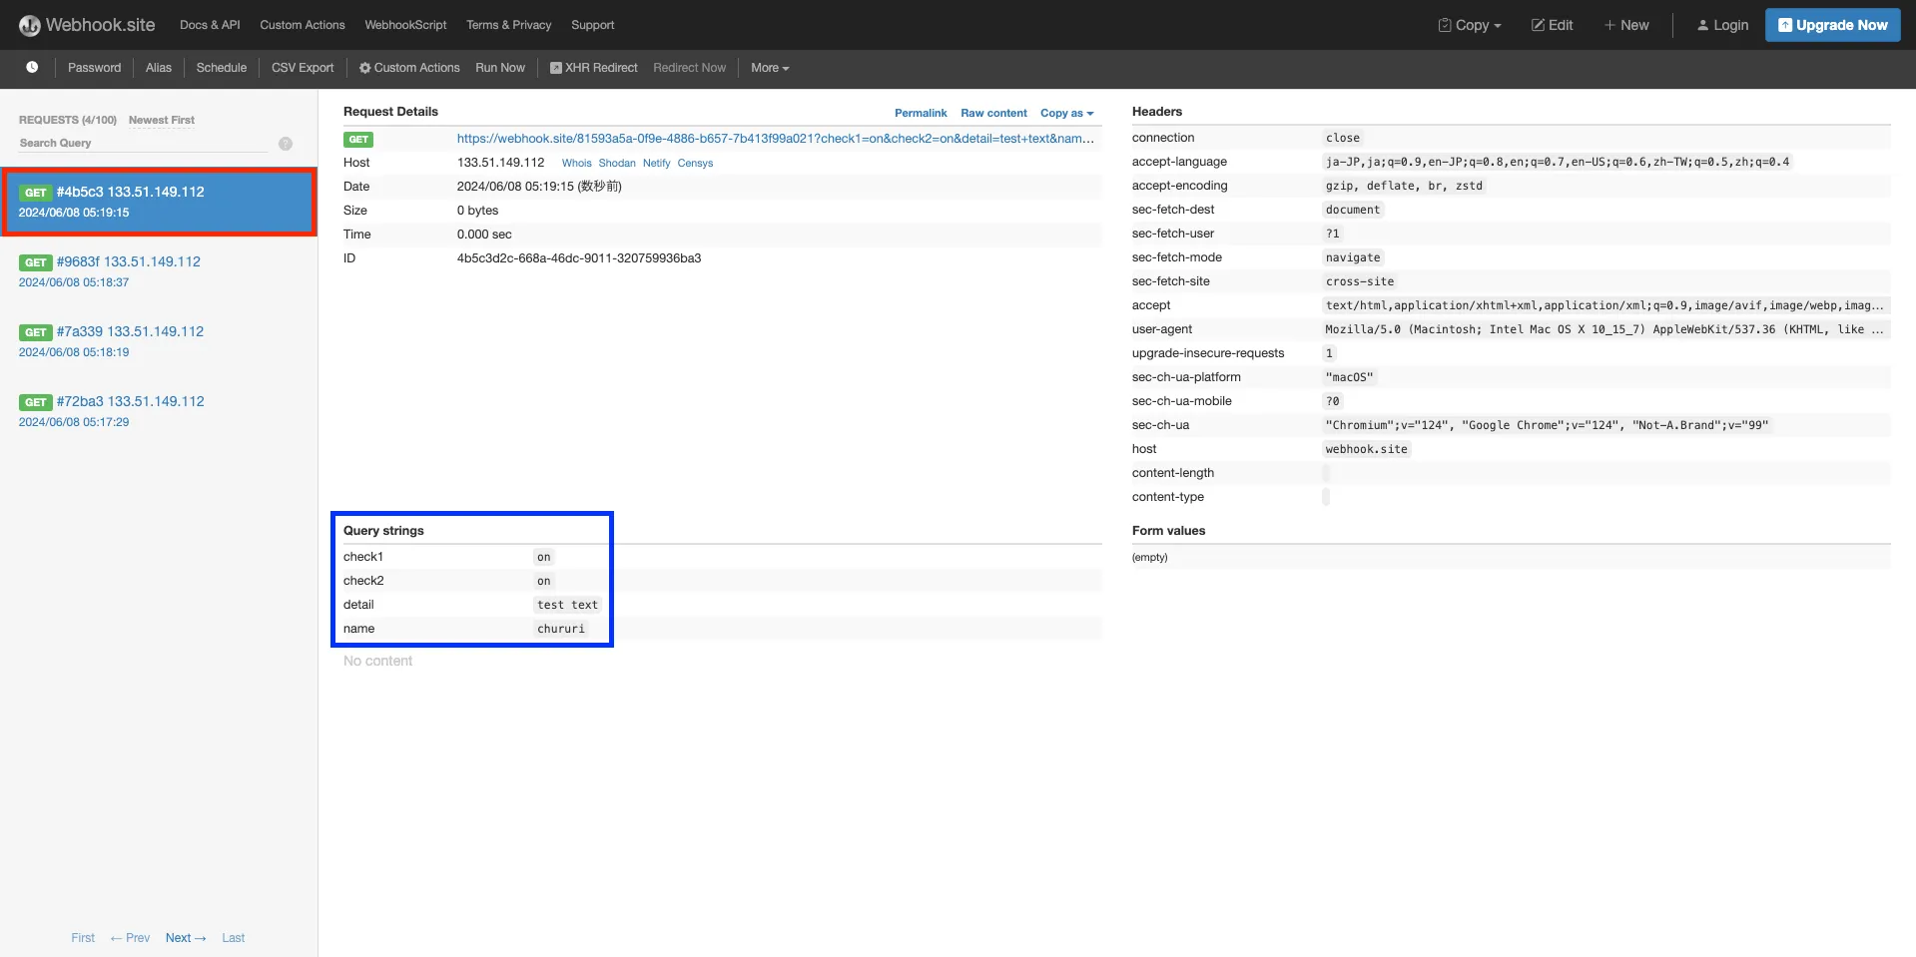
Task: Click the Login button
Action: point(1722,25)
